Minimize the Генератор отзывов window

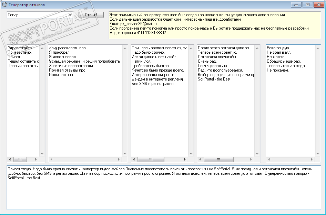click(296, 4)
